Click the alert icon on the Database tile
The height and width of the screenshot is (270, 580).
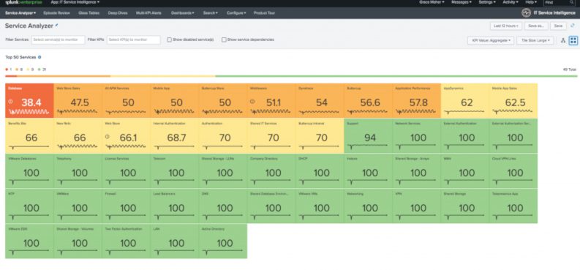tap(11, 102)
